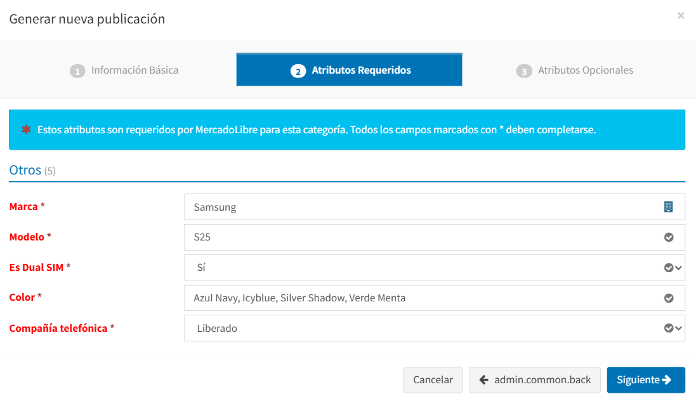This screenshot has height=401, width=696.
Task: Click the check circle icon in Color field
Action: pyautogui.click(x=668, y=298)
